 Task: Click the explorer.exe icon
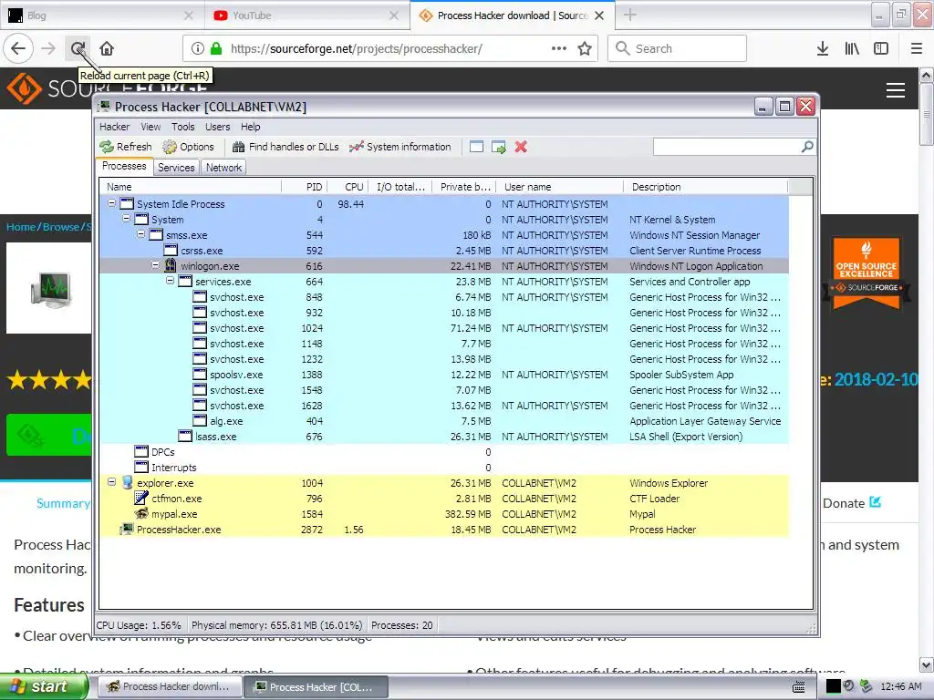(127, 483)
